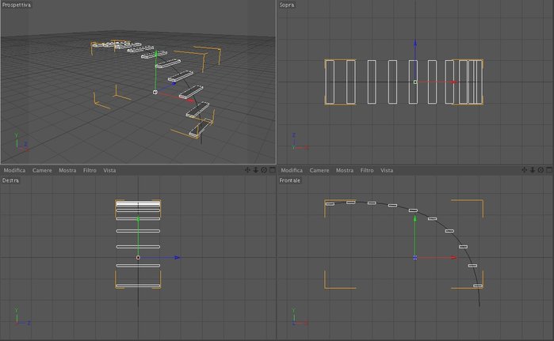This screenshot has height=341, width=554.
Task: Click the axis origin point in Frontale view
Action: (415, 258)
